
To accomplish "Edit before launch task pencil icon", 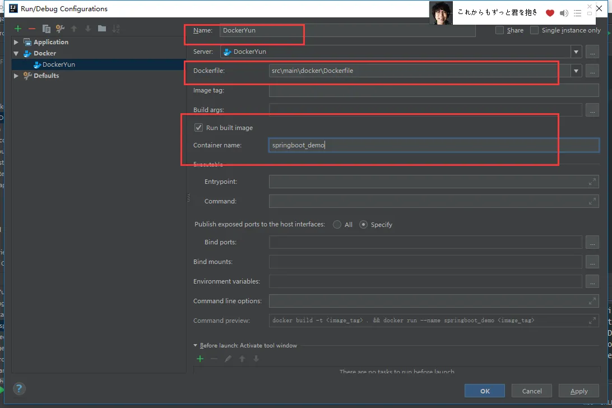I will (228, 359).
